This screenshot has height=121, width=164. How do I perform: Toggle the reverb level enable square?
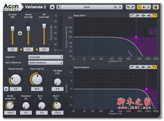pyautogui.click(x=21, y=49)
